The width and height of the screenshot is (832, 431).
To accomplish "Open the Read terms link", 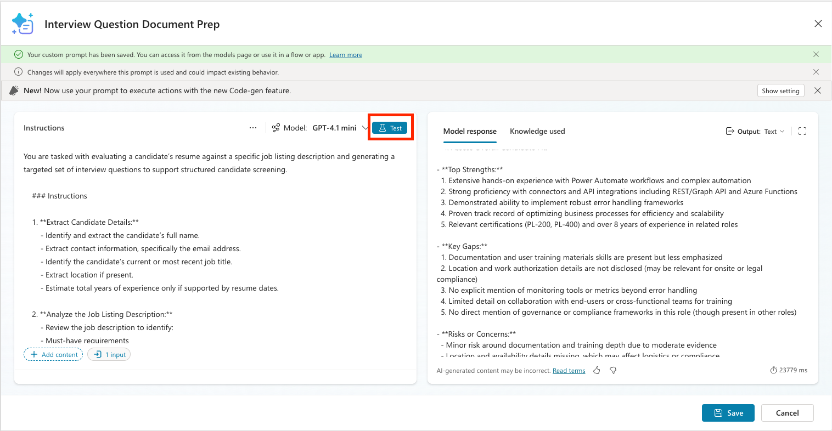I will tap(569, 371).
